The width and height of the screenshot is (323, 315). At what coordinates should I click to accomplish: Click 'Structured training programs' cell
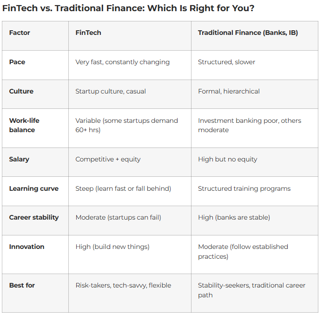[x=244, y=188]
